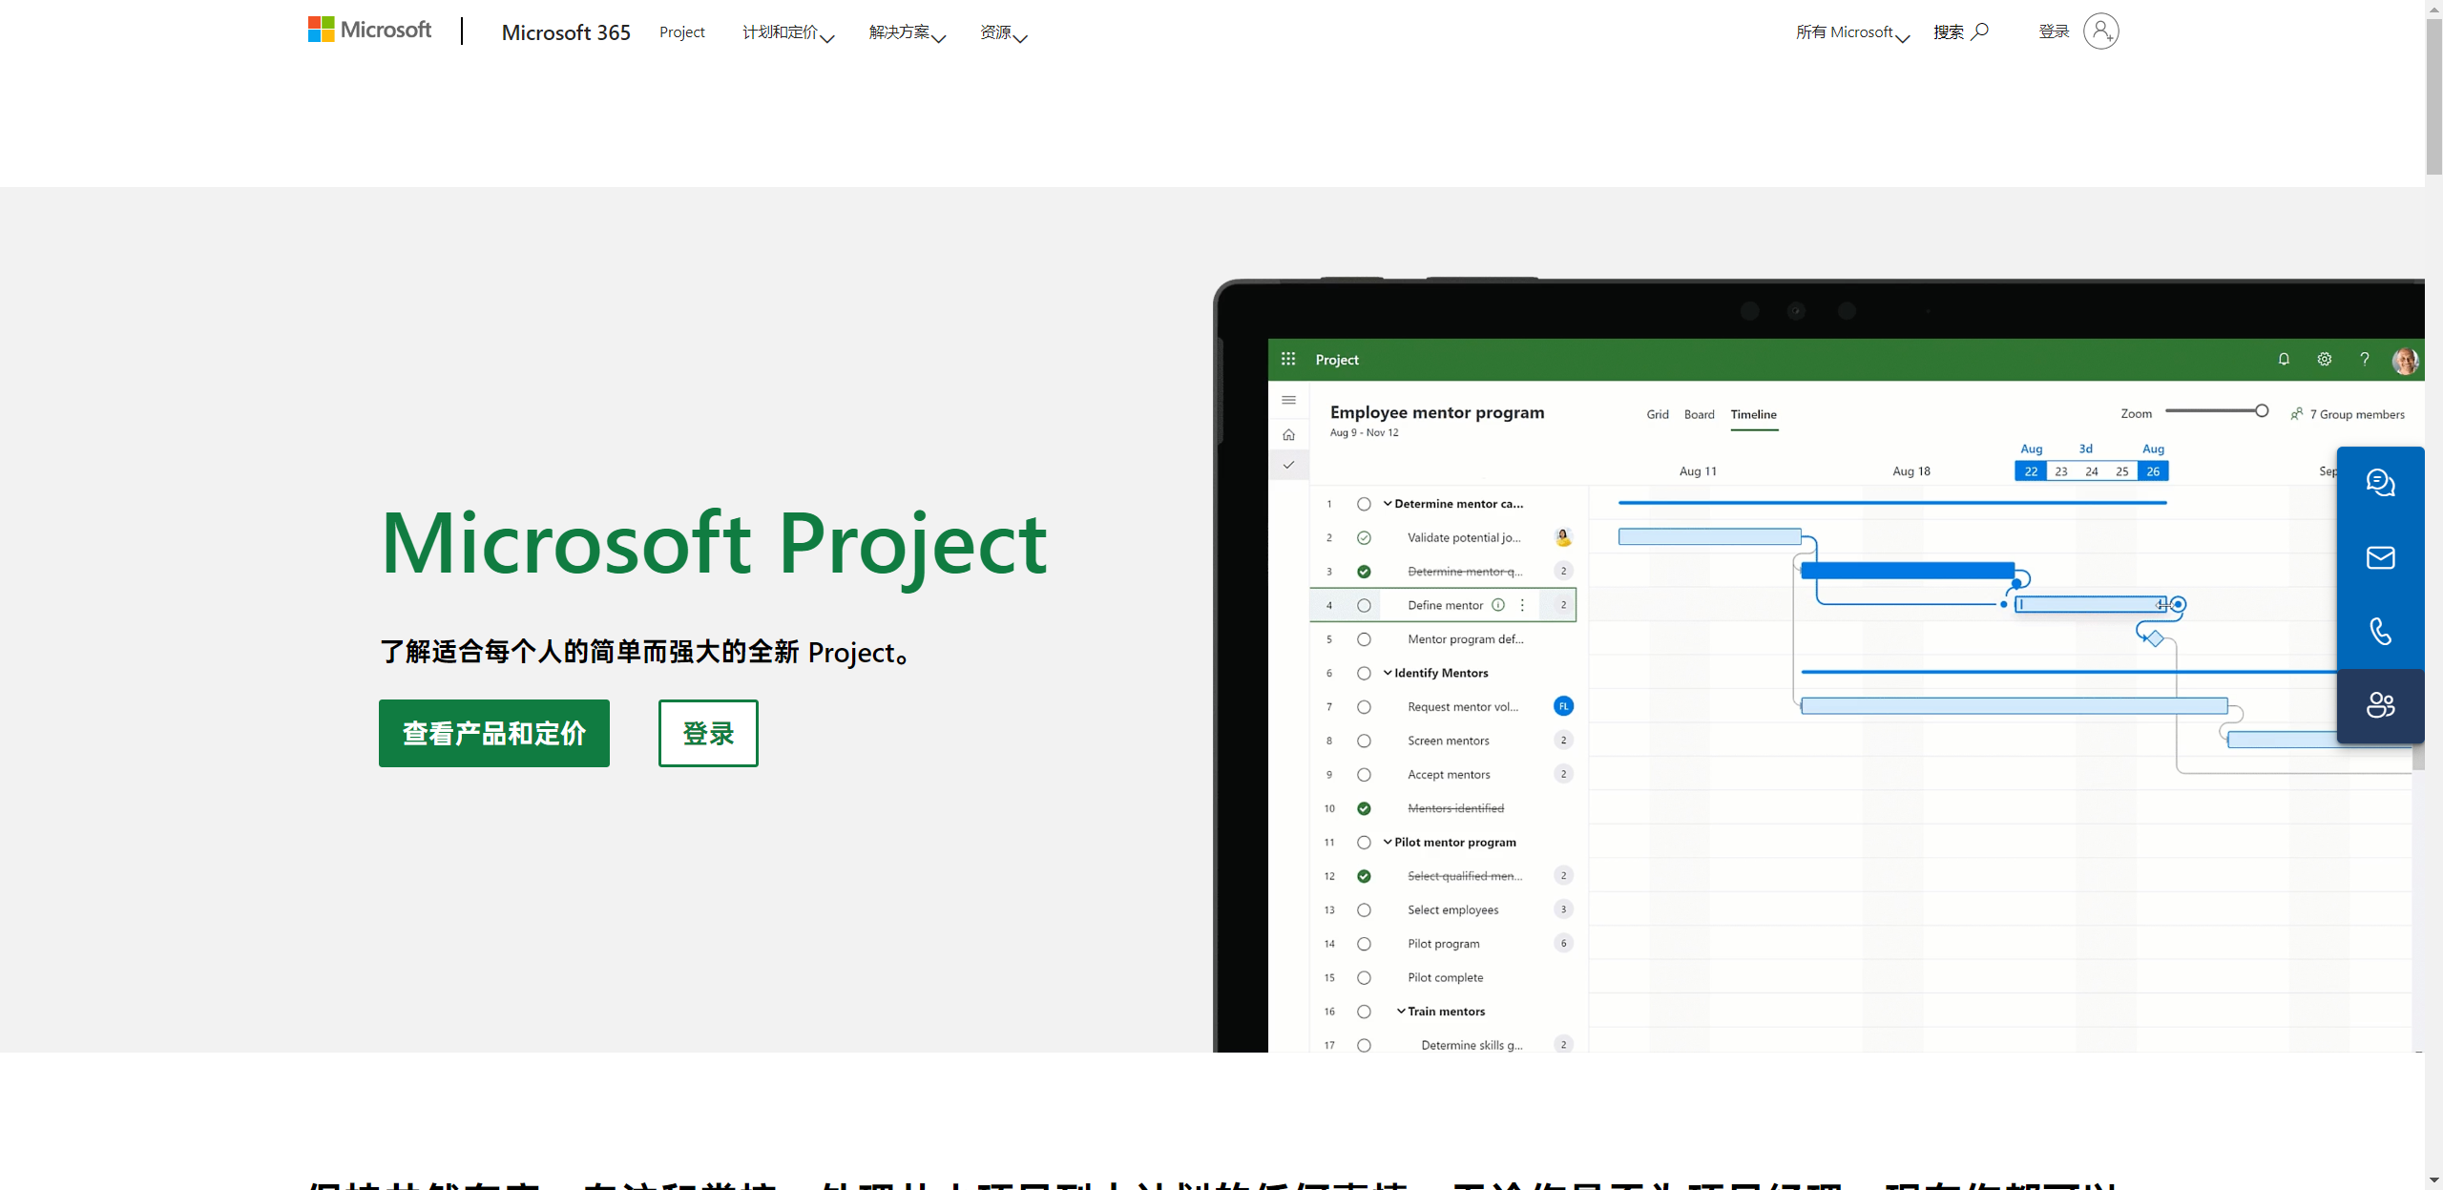This screenshot has height=1190, width=2443.
Task: Open the app launcher grid in Project
Action: click(1288, 359)
